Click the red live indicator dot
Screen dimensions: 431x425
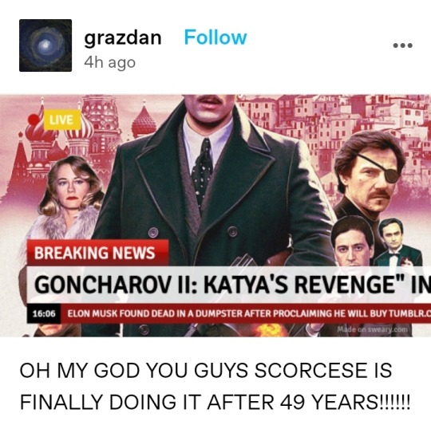click(x=34, y=120)
